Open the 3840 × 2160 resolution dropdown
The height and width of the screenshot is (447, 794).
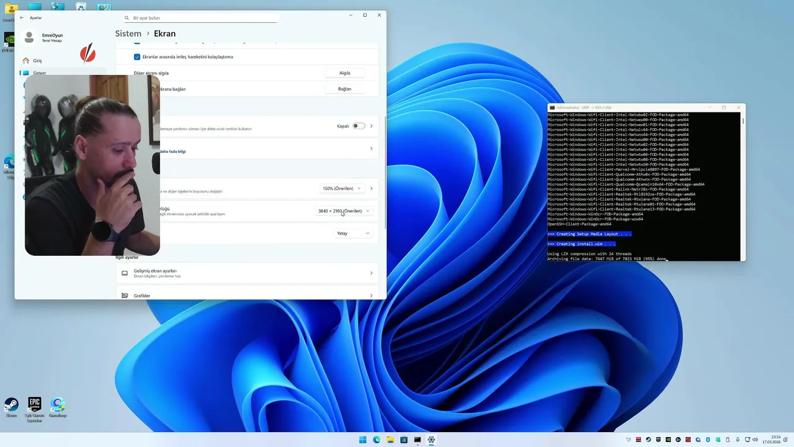point(344,211)
